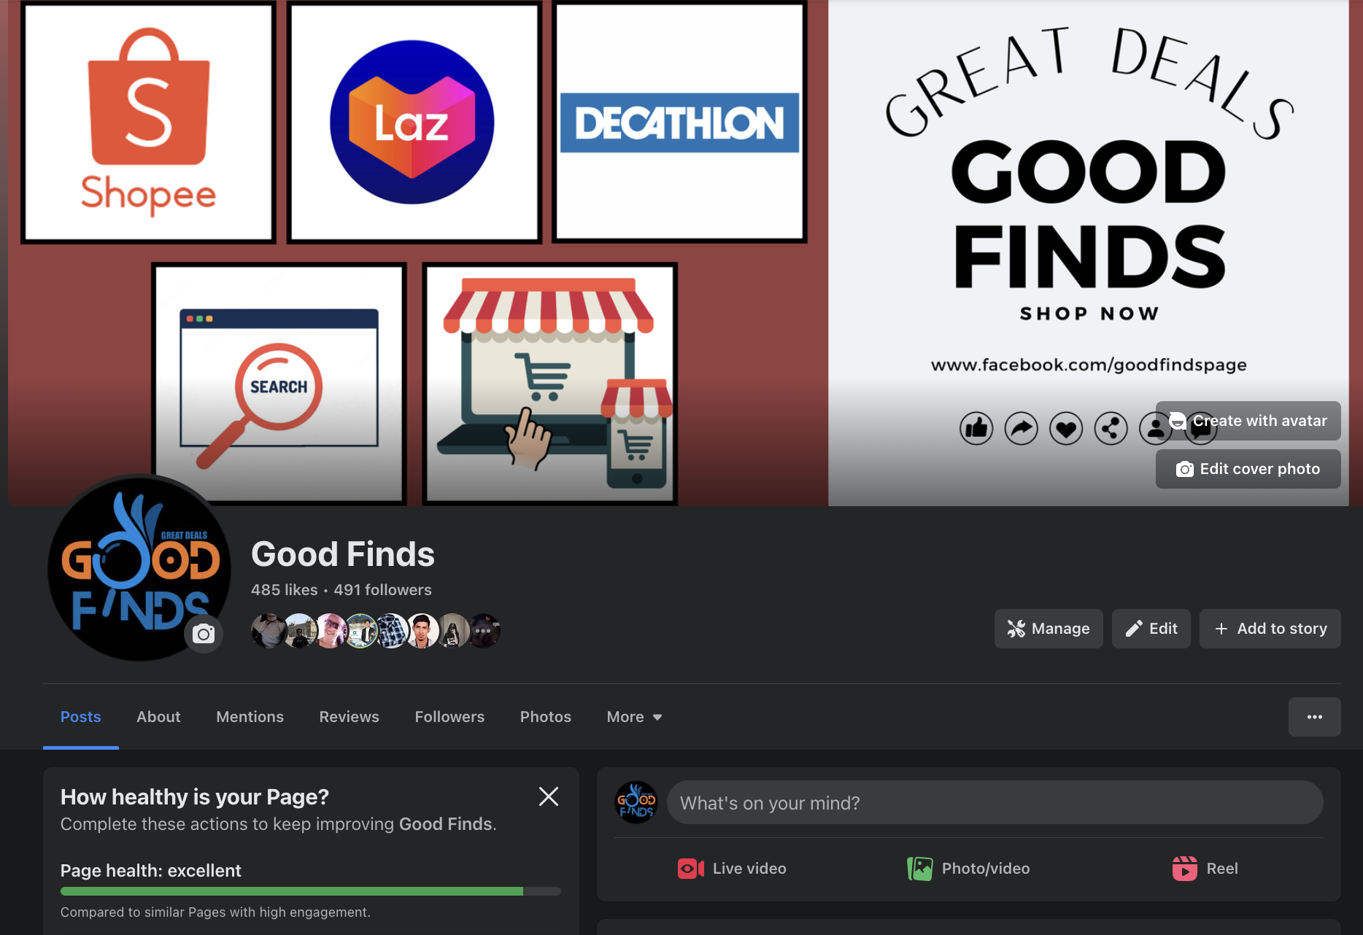Click 'Compared to similar Pages with high engagement.' text
Image resolution: width=1363 pixels, height=935 pixels.
pyautogui.click(x=215, y=912)
